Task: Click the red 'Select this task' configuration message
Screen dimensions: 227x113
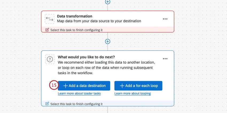Action: [76, 30]
